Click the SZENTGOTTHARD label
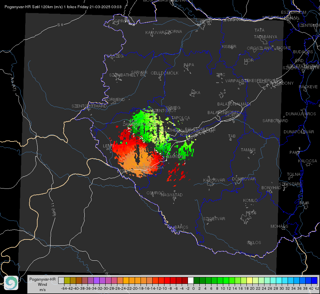This screenshot has width=320, height=294. 89,106
